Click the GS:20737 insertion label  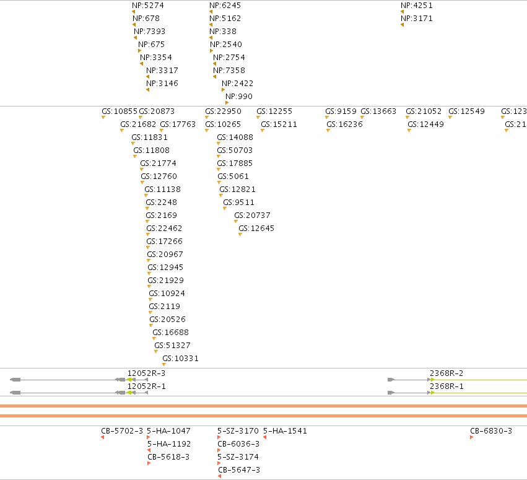[x=252, y=216]
